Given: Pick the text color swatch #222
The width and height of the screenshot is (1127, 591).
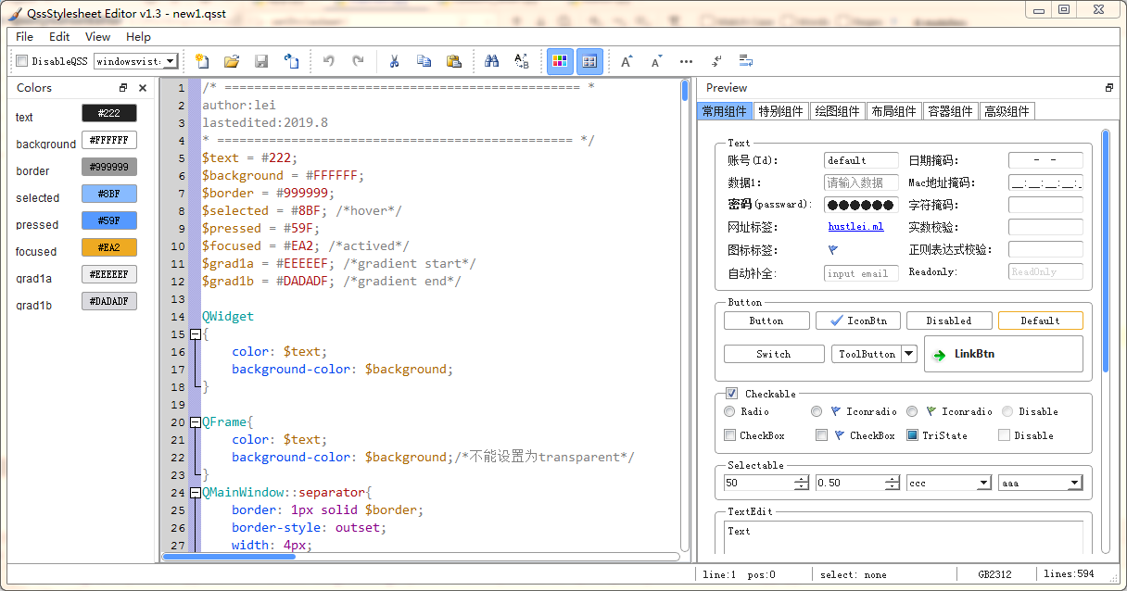Looking at the screenshot, I should 109,113.
